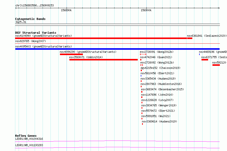Screen dimensions: 227x151
Task: Click the nsv3369614 (Audano2019) label
Action: (x=159, y=121)
